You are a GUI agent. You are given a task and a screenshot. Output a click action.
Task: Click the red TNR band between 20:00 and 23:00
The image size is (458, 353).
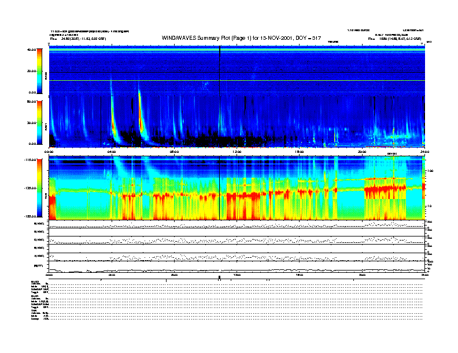pyautogui.click(x=385, y=189)
